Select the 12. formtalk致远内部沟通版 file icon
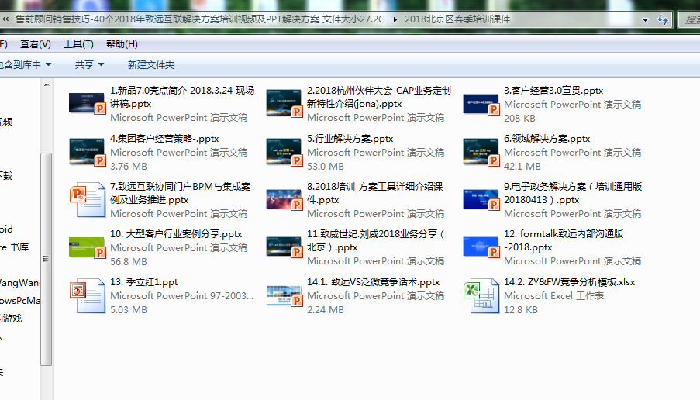Viewport: 700px width, 400px height. [x=481, y=248]
